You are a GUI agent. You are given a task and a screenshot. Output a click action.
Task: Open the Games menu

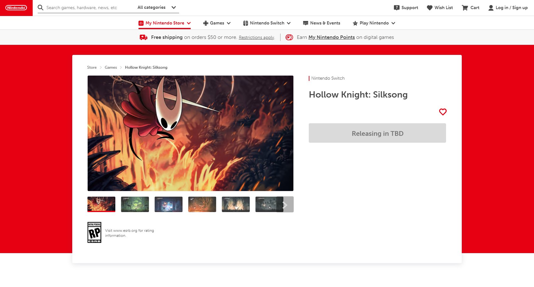[217, 23]
